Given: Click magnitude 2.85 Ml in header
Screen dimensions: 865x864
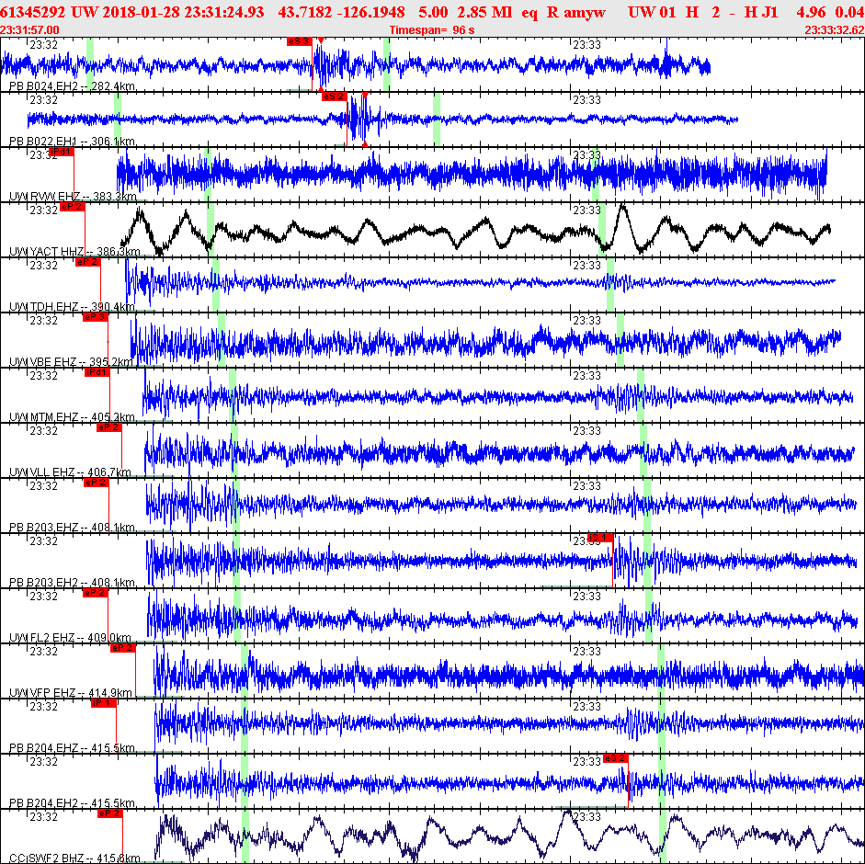Looking at the screenshot, I should 484,12.
